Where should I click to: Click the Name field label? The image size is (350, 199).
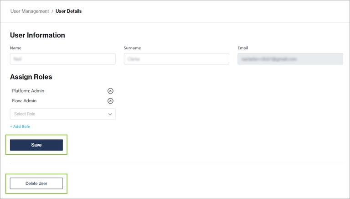coord(15,48)
